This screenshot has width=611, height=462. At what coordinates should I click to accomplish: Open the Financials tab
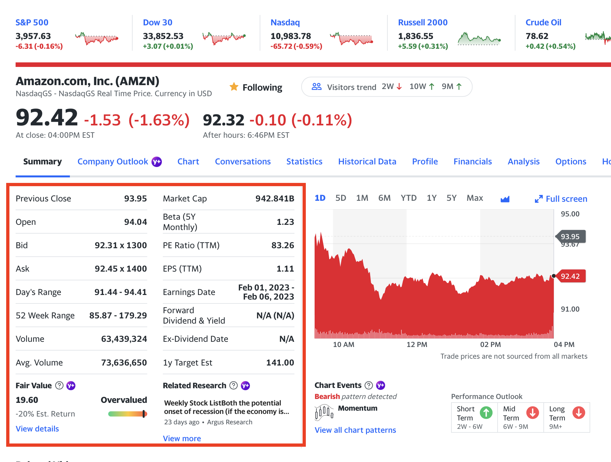[x=473, y=161]
